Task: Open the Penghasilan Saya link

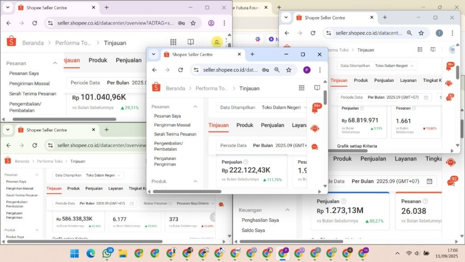Action: pyautogui.click(x=260, y=220)
